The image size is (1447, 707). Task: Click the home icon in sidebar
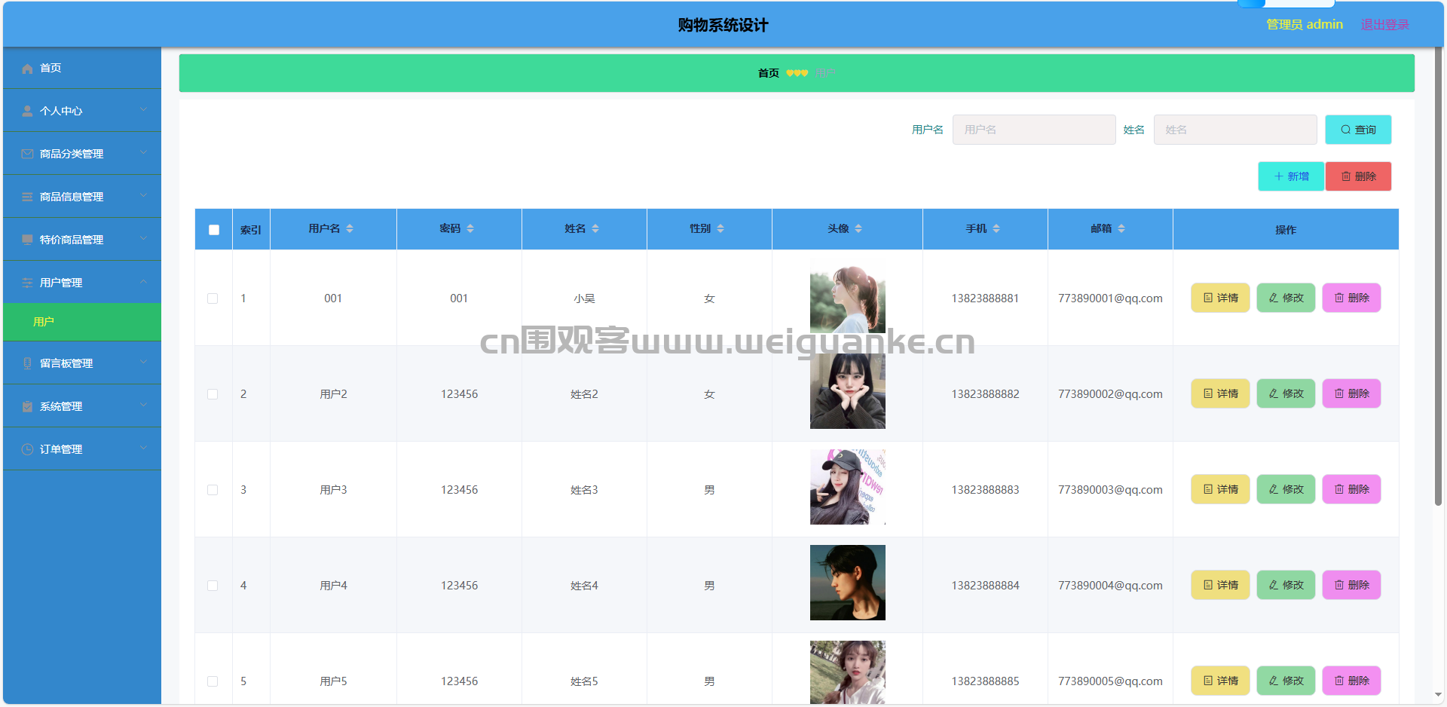point(27,69)
